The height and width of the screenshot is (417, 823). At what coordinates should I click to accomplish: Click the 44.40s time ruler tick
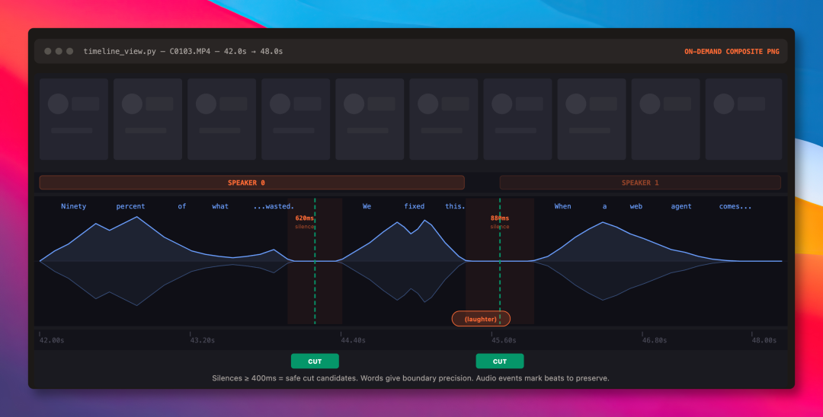[x=354, y=340]
